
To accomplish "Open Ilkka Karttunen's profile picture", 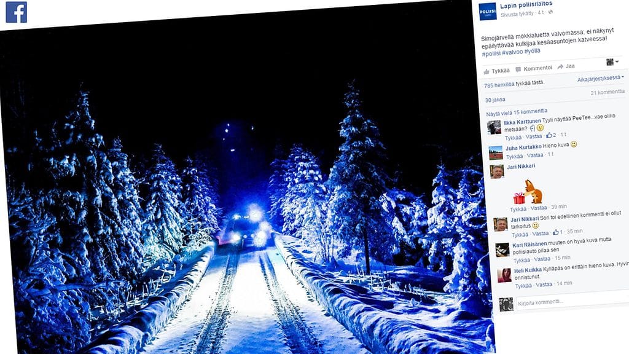I will (x=494, y=127).
